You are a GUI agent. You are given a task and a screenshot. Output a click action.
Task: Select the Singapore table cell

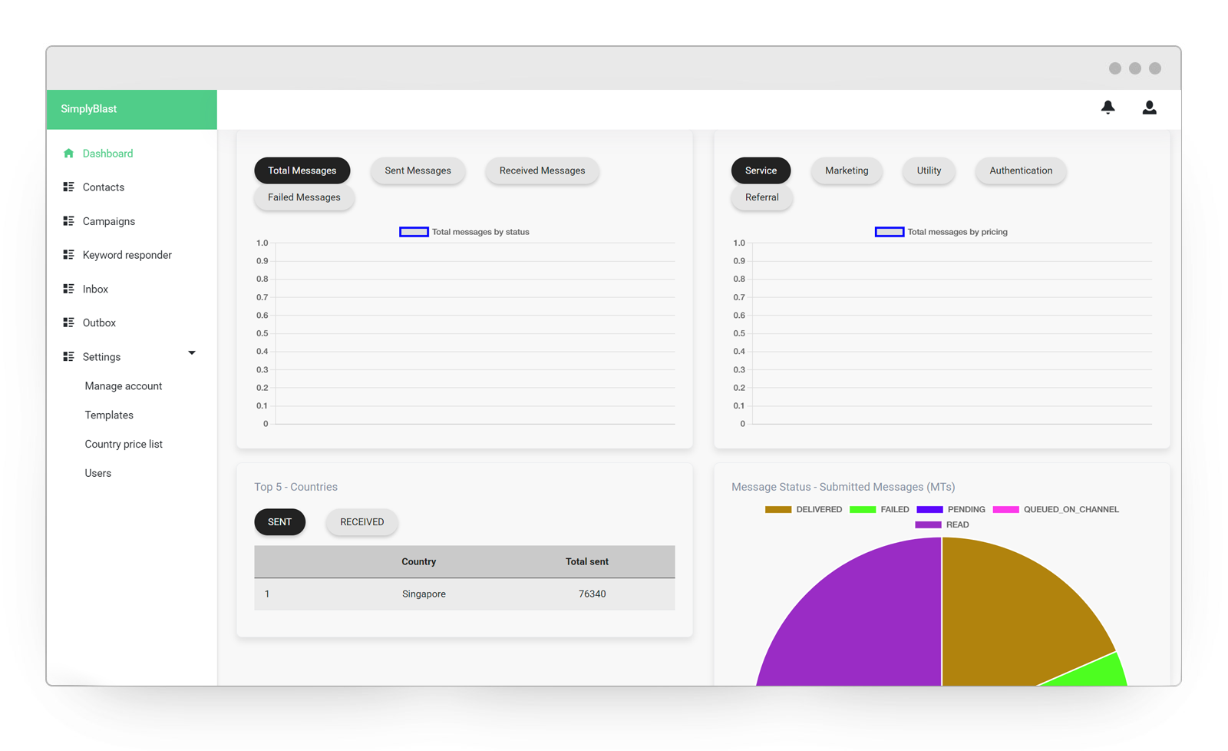click(424, 594)
